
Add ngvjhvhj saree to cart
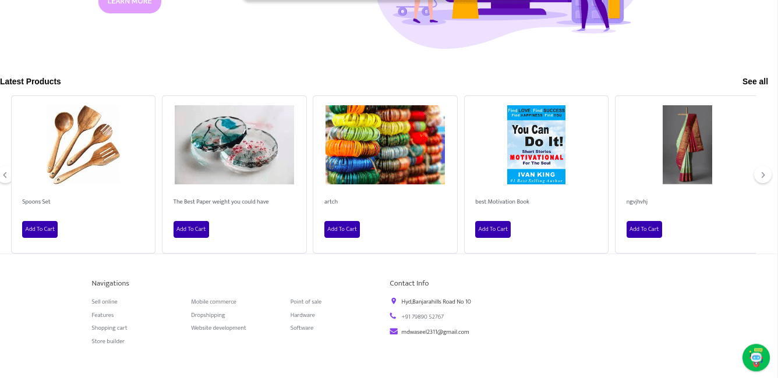pyautogui.click(x=644, y=229)
